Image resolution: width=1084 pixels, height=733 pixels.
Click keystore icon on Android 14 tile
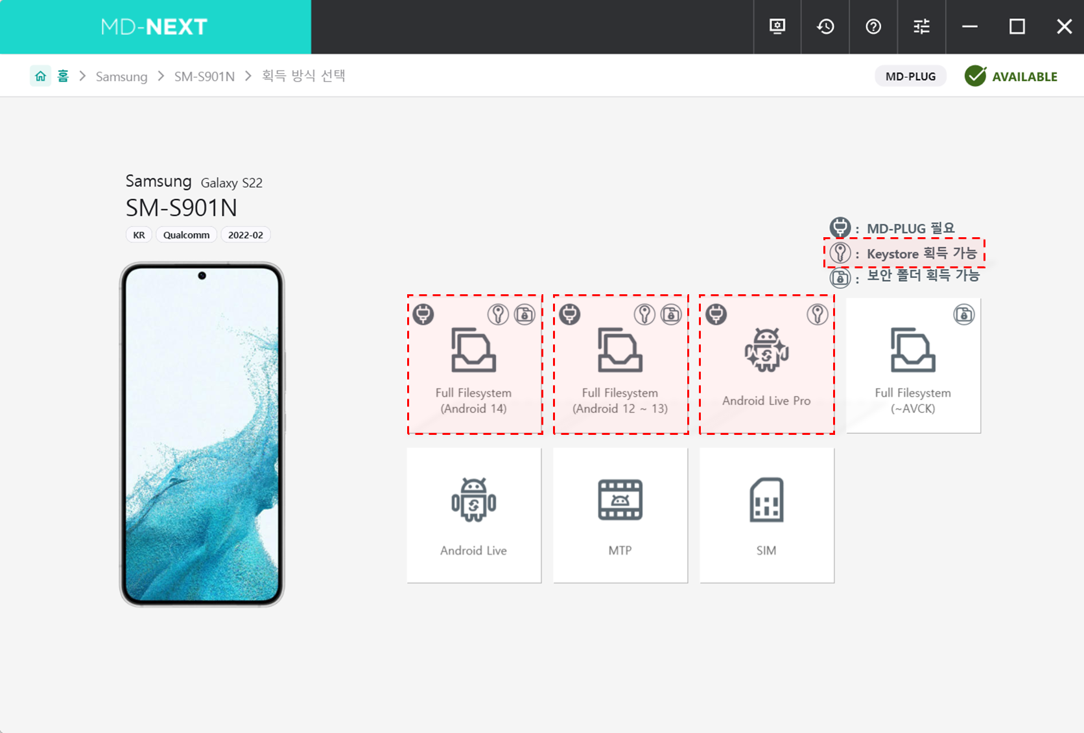pyautogui.click(x=498, y=314)
